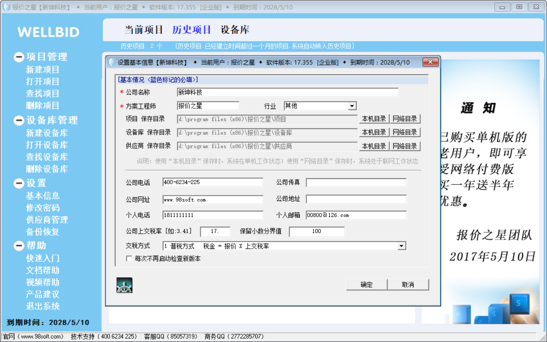Screen dimensions: 547x342
Task: Click 本机目录 for the 供应商 保存目录 row
Action: 374,146
